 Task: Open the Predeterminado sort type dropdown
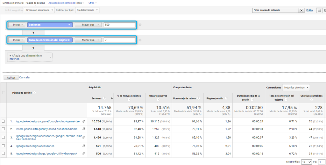(x=87, y=10)
